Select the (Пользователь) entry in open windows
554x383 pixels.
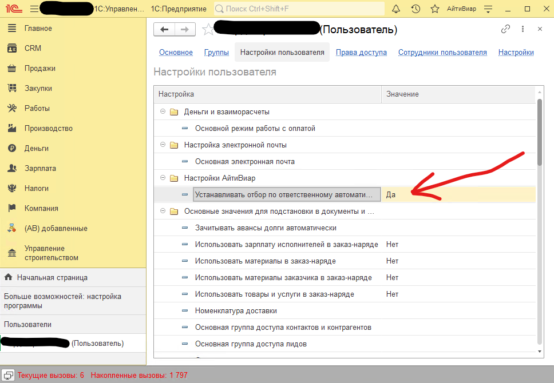pos(73,344)
